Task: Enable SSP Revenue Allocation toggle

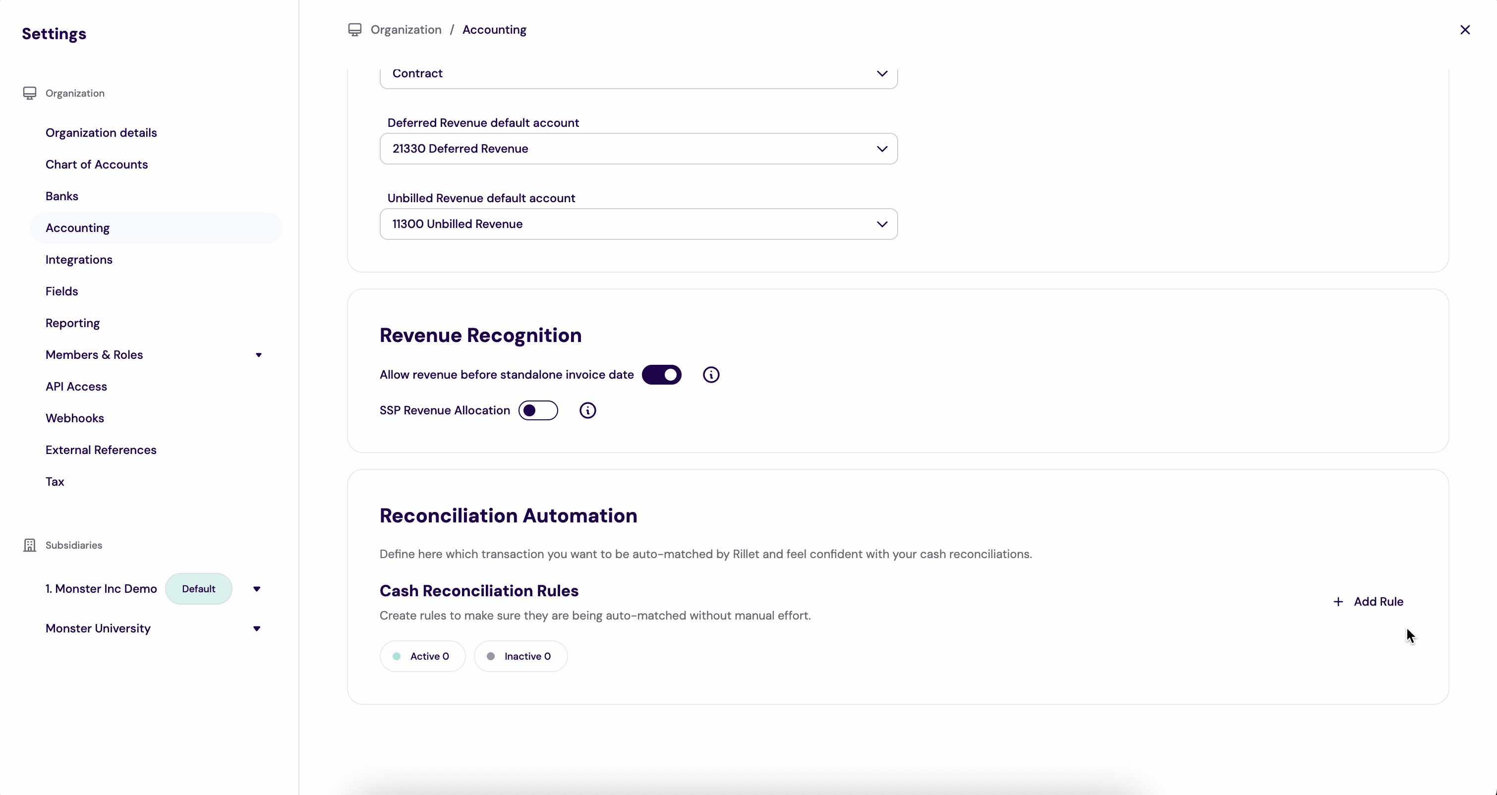Action: [x=537, y=410]
